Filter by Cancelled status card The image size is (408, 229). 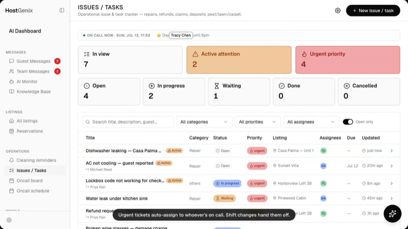pos(369,92)
